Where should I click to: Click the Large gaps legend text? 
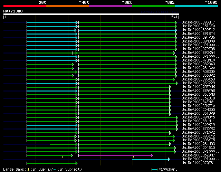(42, 169)
